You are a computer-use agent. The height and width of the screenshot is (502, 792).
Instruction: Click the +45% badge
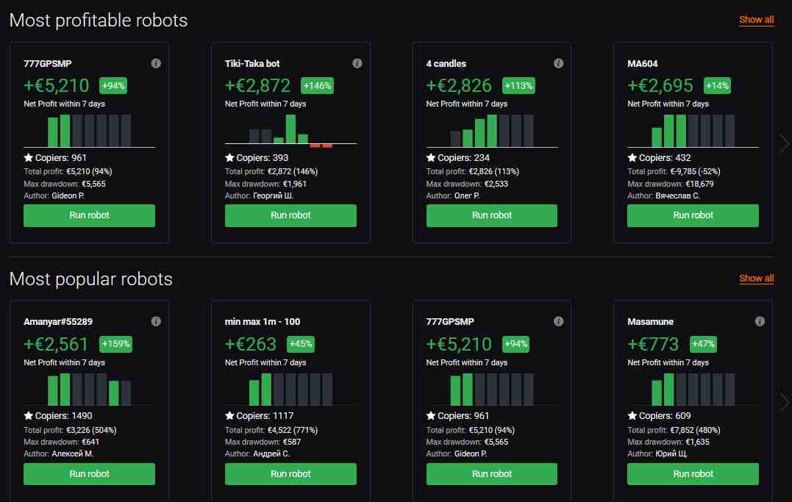click(x=301, y=344)
